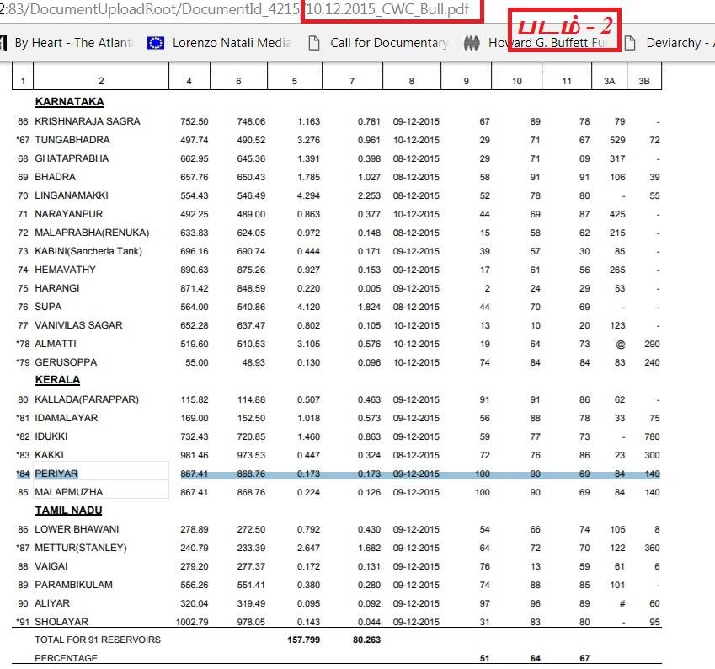Click the # symbol in ALIYAR row
This screenshot has height=669, width=715.
pos(622,603)
